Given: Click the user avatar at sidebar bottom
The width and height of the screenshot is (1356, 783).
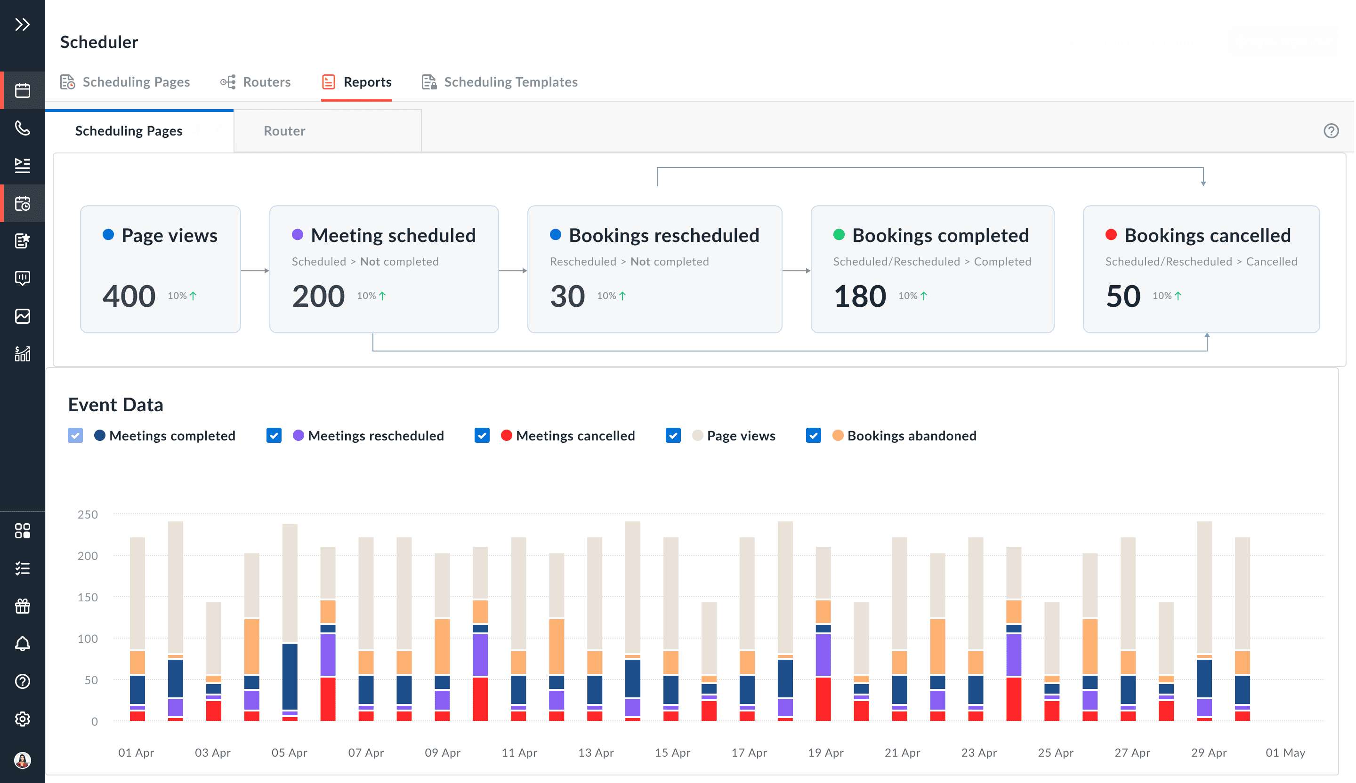Looking at the screenshot, I should [x=22, y=760].
